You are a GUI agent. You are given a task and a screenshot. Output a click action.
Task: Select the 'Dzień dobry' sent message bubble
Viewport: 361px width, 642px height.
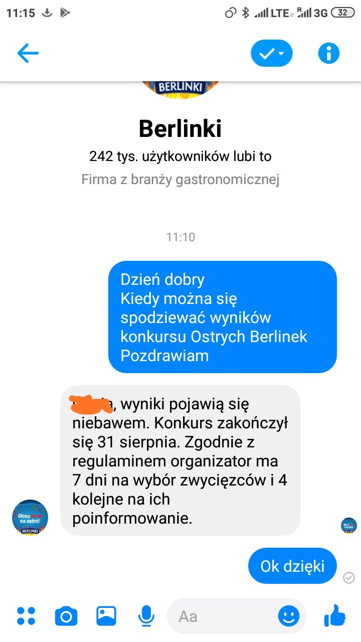click(223, 317)
